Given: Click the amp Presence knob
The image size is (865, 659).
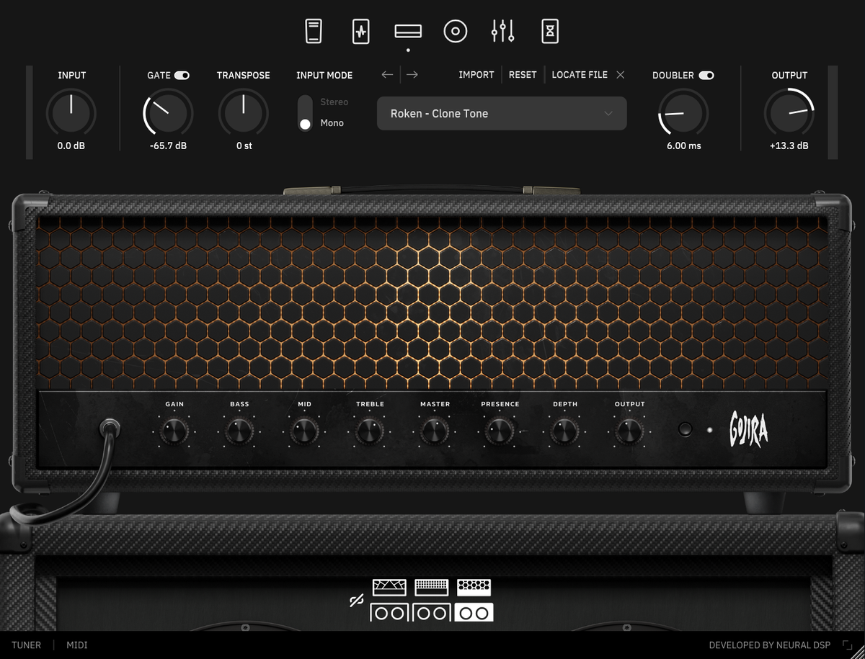Looking at the screenshot, I should [x=500, y=431].
